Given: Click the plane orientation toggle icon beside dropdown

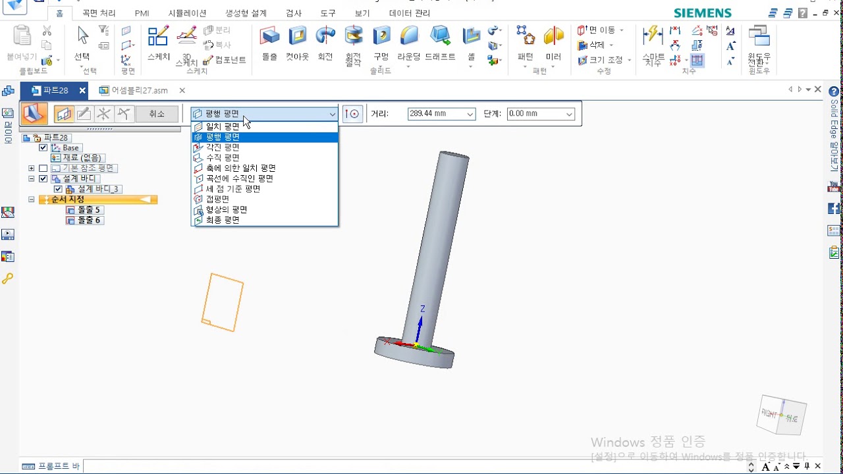Looking at the screenshot, I should tap(352, 114).
